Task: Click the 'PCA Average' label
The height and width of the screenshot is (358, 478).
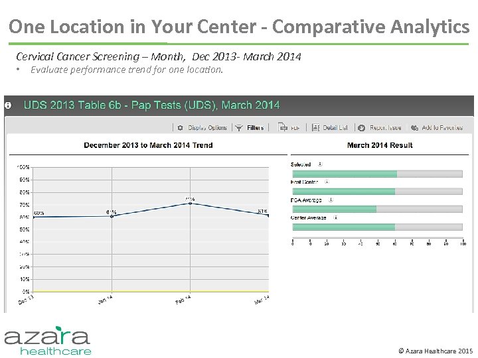Action: coord(306,200)
